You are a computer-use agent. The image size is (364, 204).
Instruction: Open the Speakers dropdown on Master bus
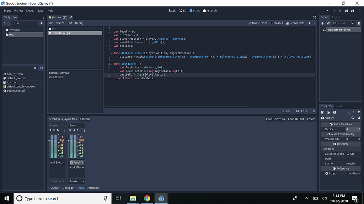57,181
